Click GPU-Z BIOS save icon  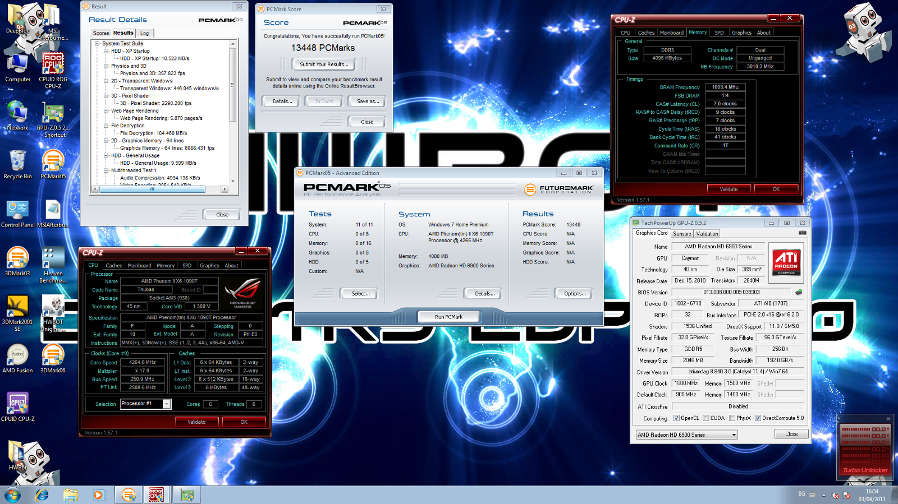799,292
